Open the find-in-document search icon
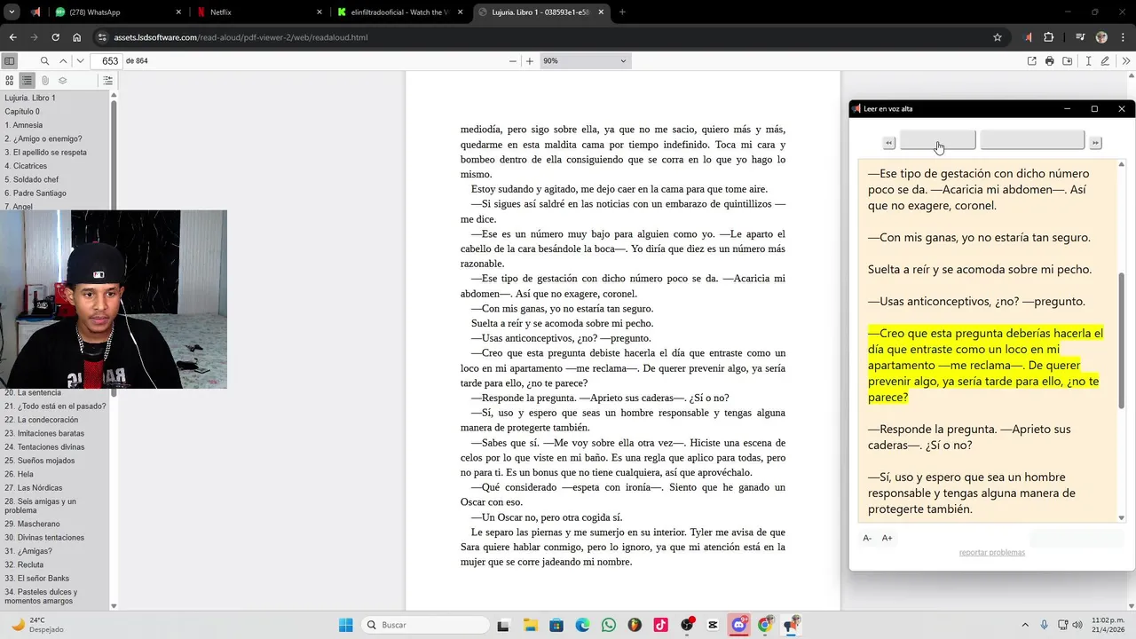This screenshot has height=639, width=1136. pos(44,61)
